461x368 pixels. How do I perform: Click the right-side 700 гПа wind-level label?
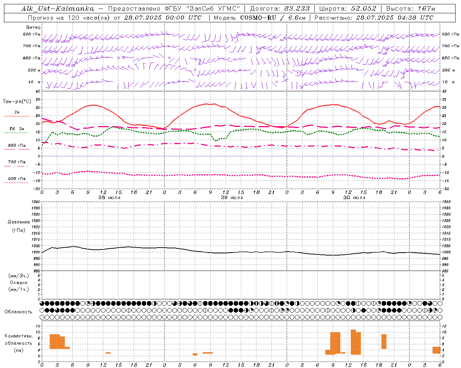point(451,46)
